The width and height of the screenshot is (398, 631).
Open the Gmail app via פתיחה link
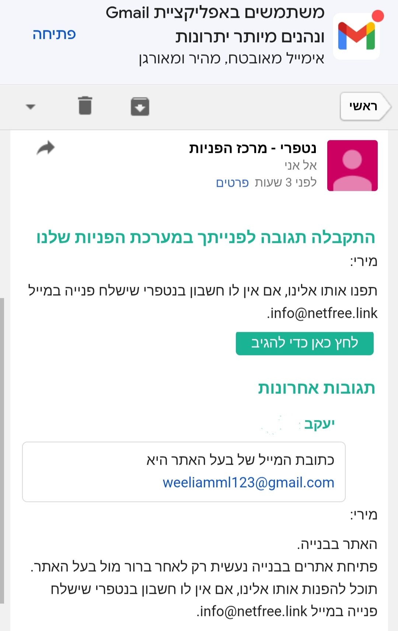54,34
